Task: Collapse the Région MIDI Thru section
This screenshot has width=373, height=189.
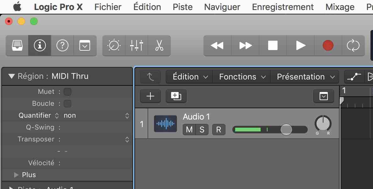Action: click(x=11, y=76)
